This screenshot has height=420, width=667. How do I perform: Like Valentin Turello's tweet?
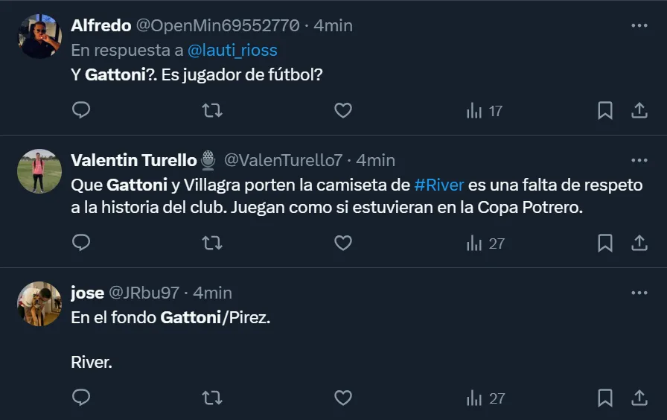(342, 243)
